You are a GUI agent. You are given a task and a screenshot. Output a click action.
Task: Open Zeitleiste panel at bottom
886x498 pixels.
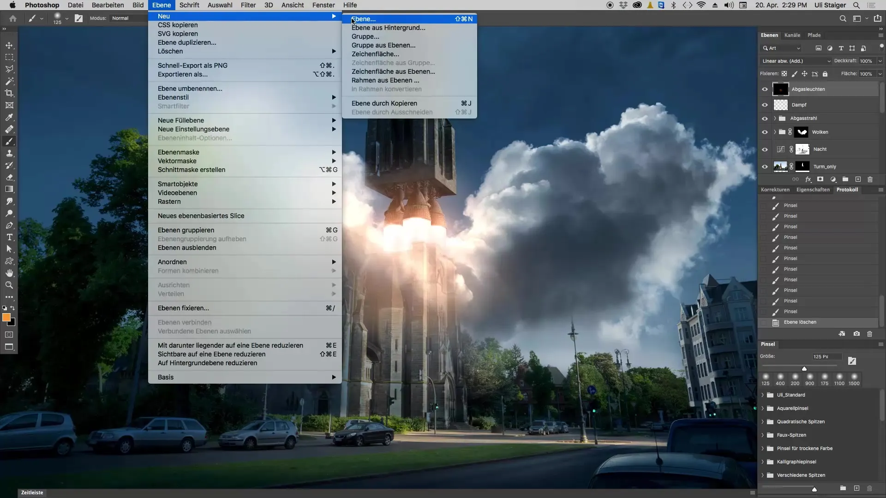[32, 492]
